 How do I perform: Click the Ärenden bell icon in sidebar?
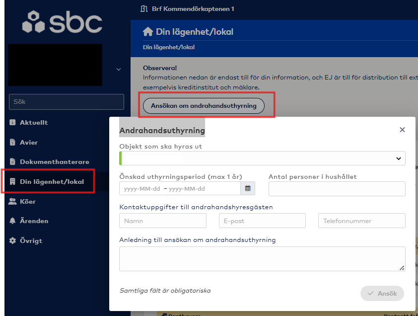pyautogui.click(x=13, y=221)
